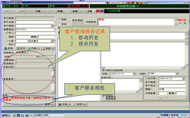The height and width of the screenshot is (118, 190).
Task: Switch to the 諮詢歷史 consultation history tab
Action: pos(9,53)
